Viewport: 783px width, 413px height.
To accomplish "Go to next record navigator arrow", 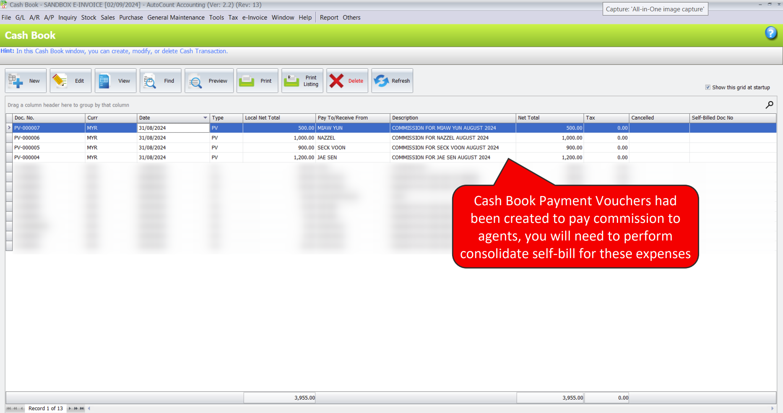I will (x=70, y=408).
